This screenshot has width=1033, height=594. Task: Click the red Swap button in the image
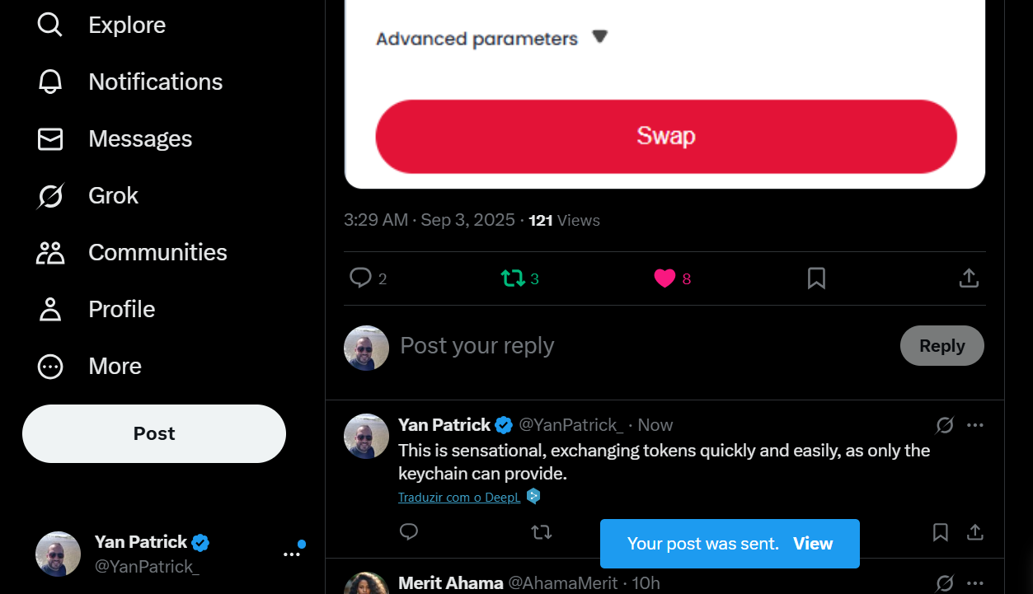click(x=666, y=137)
